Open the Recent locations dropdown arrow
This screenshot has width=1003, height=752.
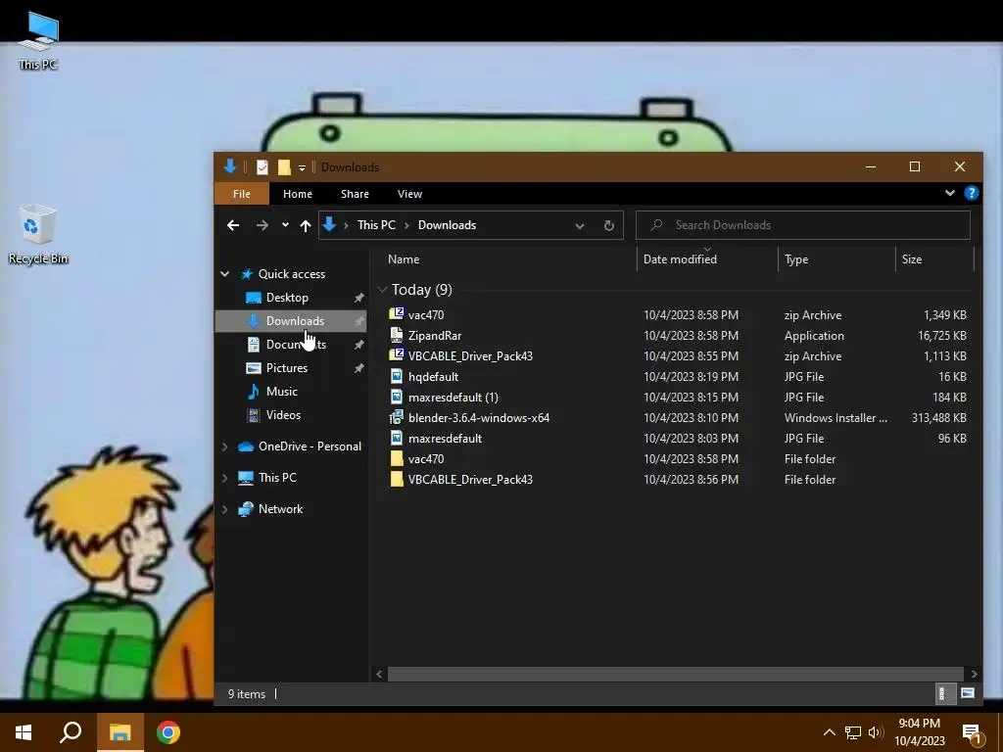coord(285,225)
